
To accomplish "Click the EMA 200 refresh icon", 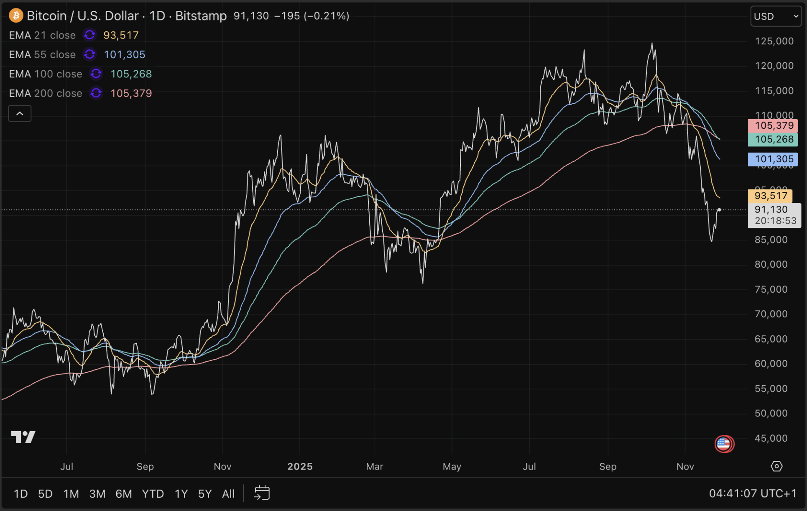I will coord(96,93).
